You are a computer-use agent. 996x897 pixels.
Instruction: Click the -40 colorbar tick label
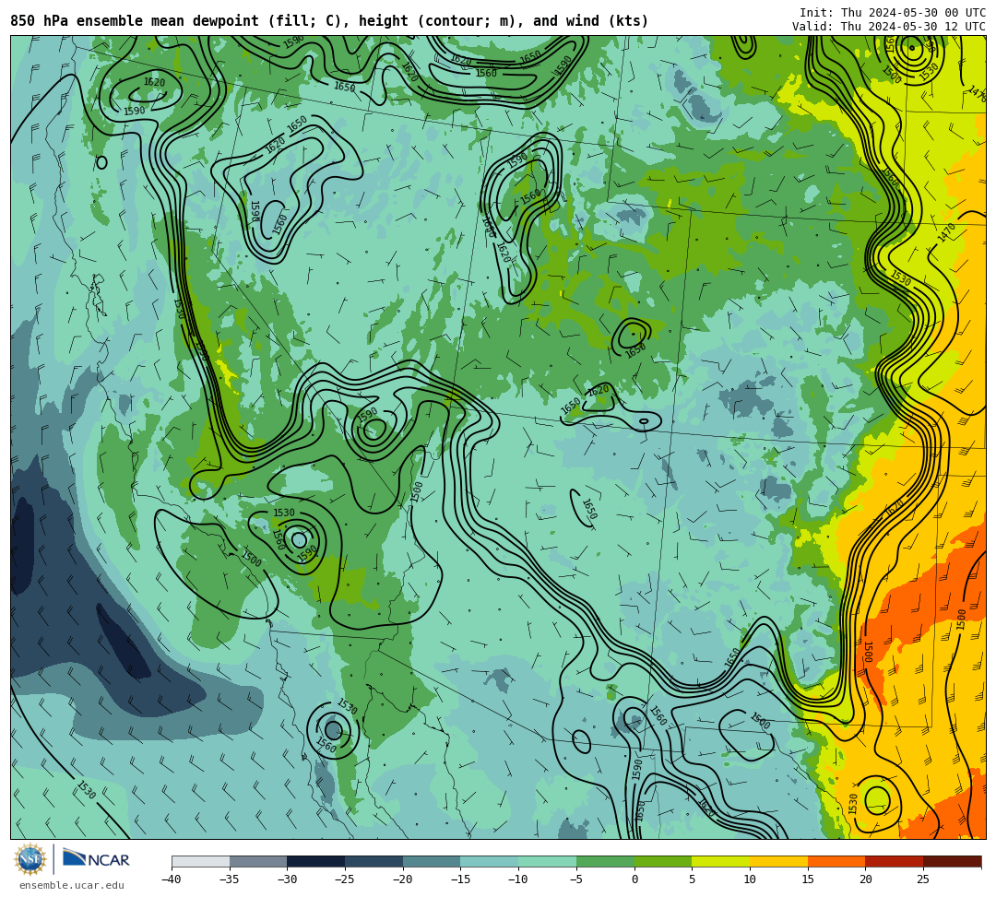coord(172,879)
